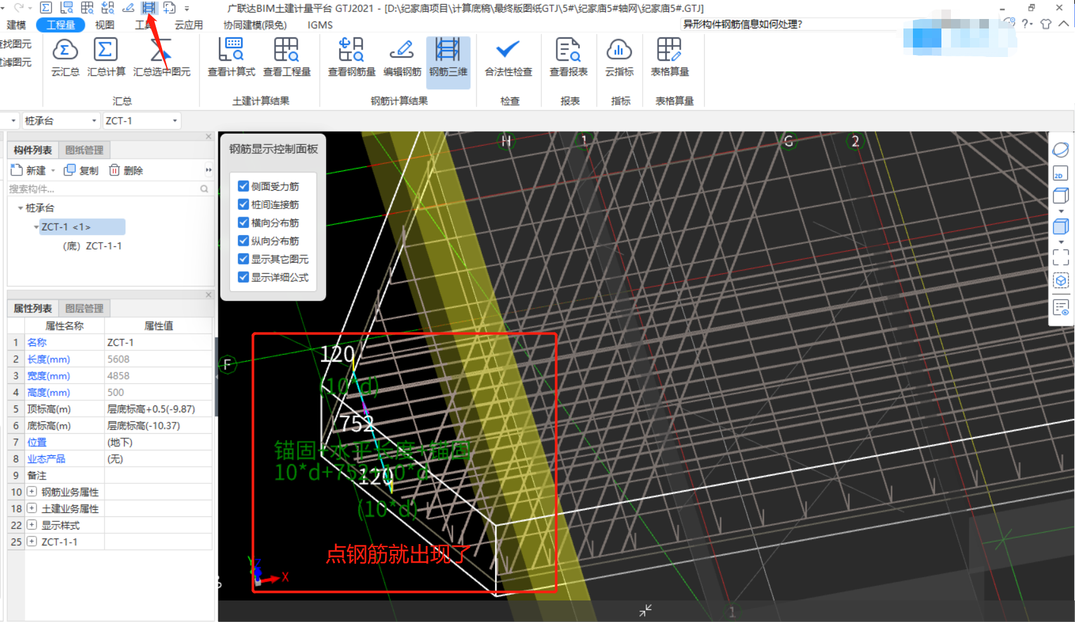
Task: Click 新建 new component button
Action: (28, 170)
